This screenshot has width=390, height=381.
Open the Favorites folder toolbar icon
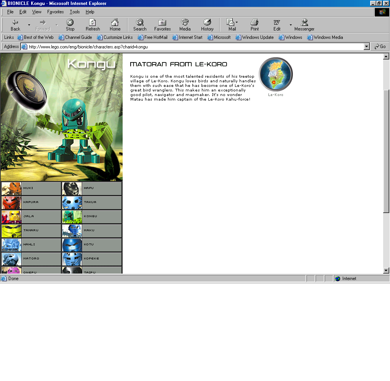[x=162, y=22]
